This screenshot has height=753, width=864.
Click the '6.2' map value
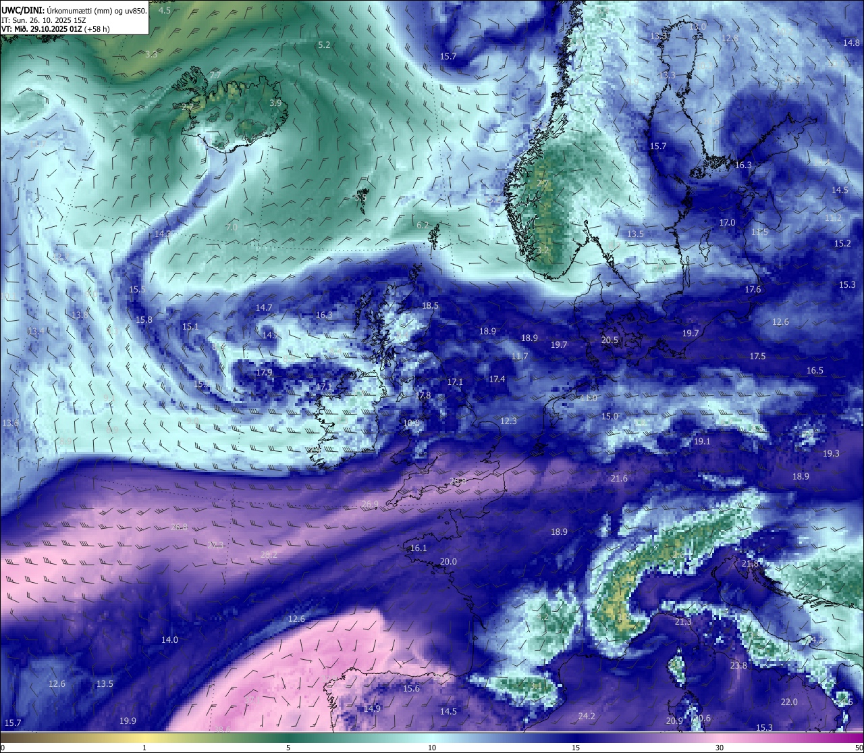[x=423, y=225]
